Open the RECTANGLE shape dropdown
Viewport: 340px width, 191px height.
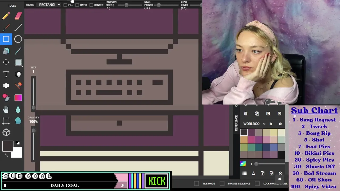50,5
